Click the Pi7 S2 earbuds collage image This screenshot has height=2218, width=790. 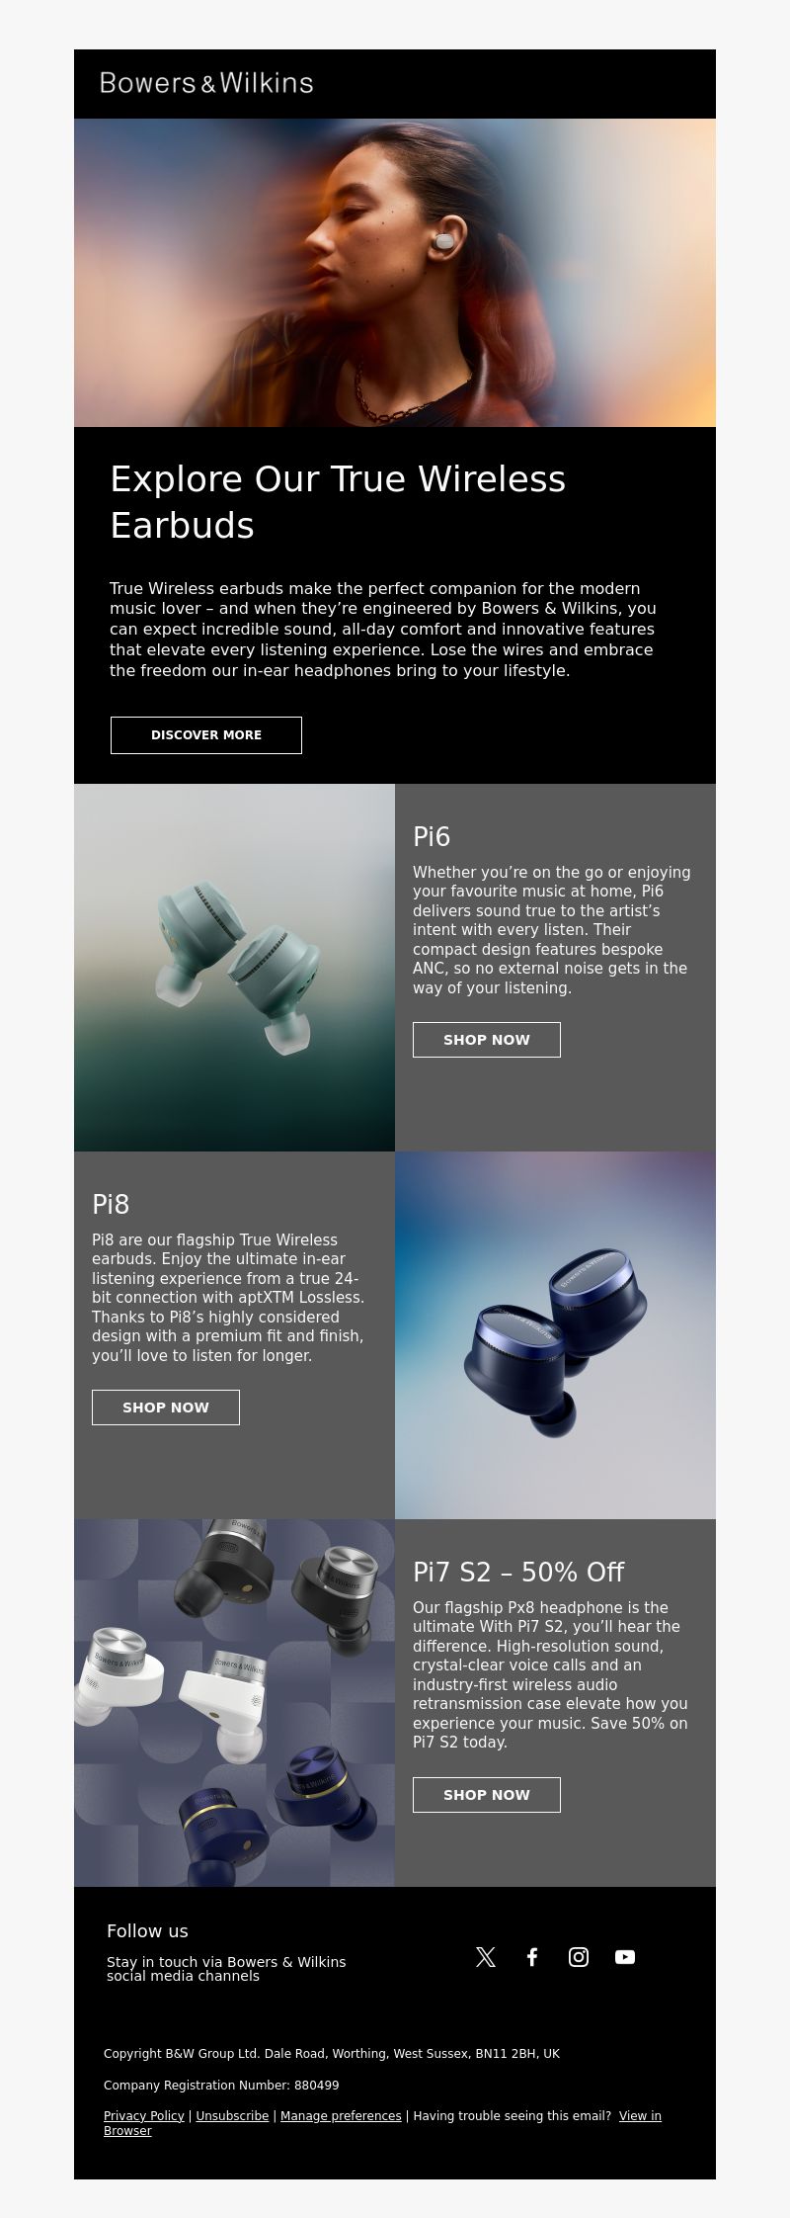[x=234, y=1703]
